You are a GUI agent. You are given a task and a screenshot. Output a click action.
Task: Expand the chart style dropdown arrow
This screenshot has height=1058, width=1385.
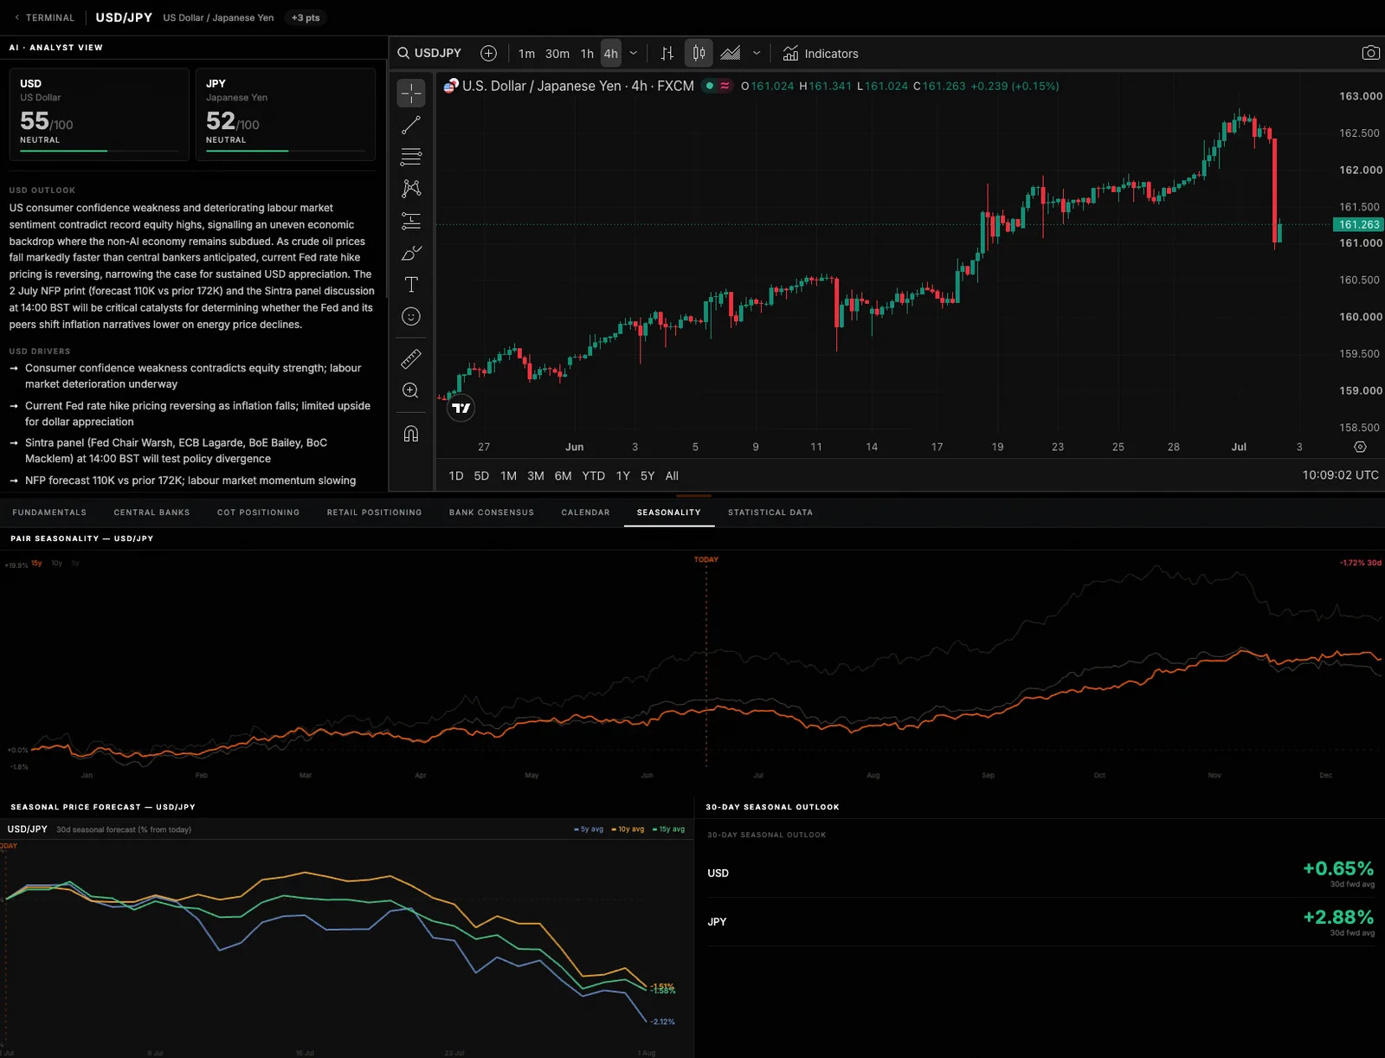click(x=757, y=54)
